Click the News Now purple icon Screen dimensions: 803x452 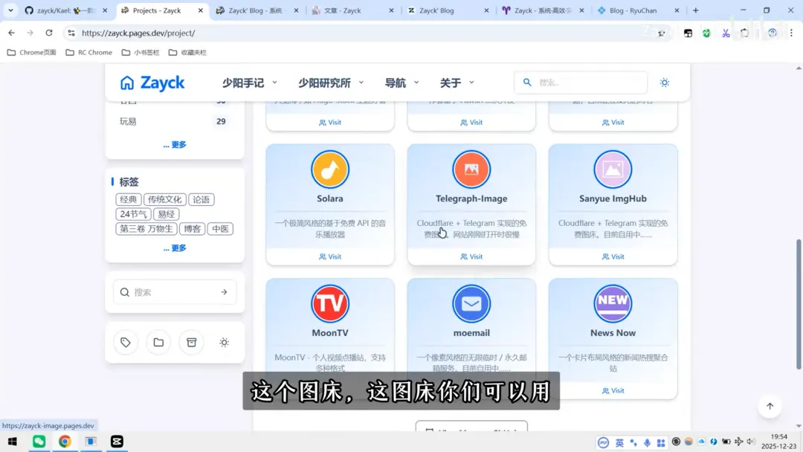(x=613, y=303)
